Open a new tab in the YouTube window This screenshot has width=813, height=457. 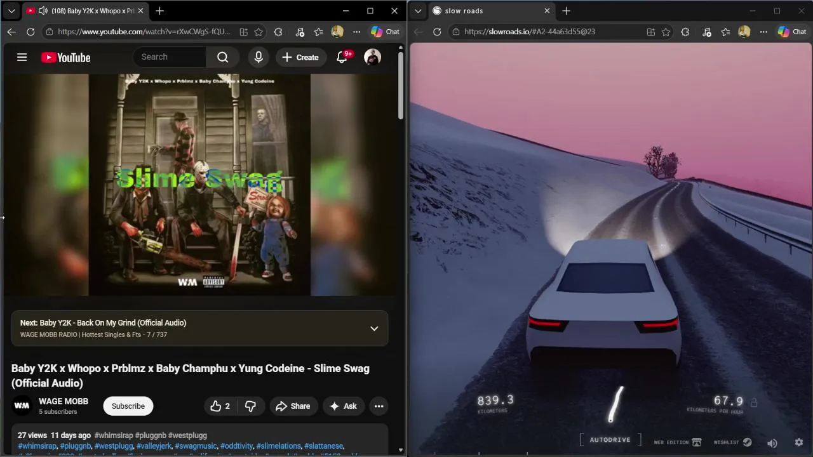click(x=160, y=11)
